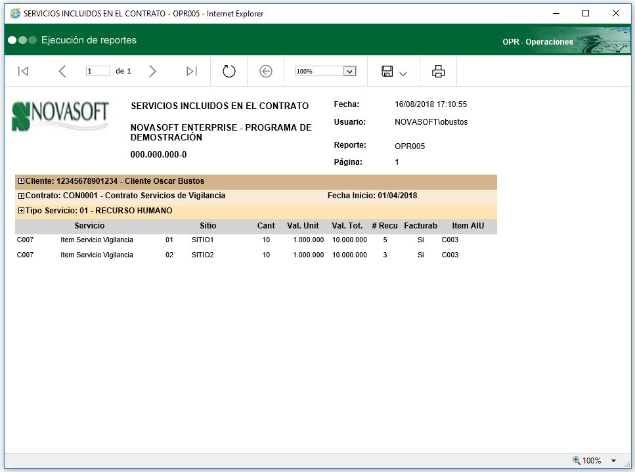Click OPR - Operaciones header label
This screenshot has height=472, width=635.
(x=538, y=42)
